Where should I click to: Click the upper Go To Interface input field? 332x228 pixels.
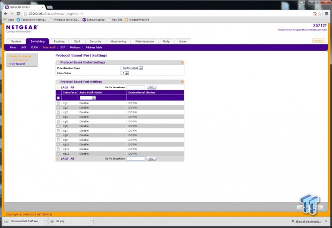(x=135, y=87)
